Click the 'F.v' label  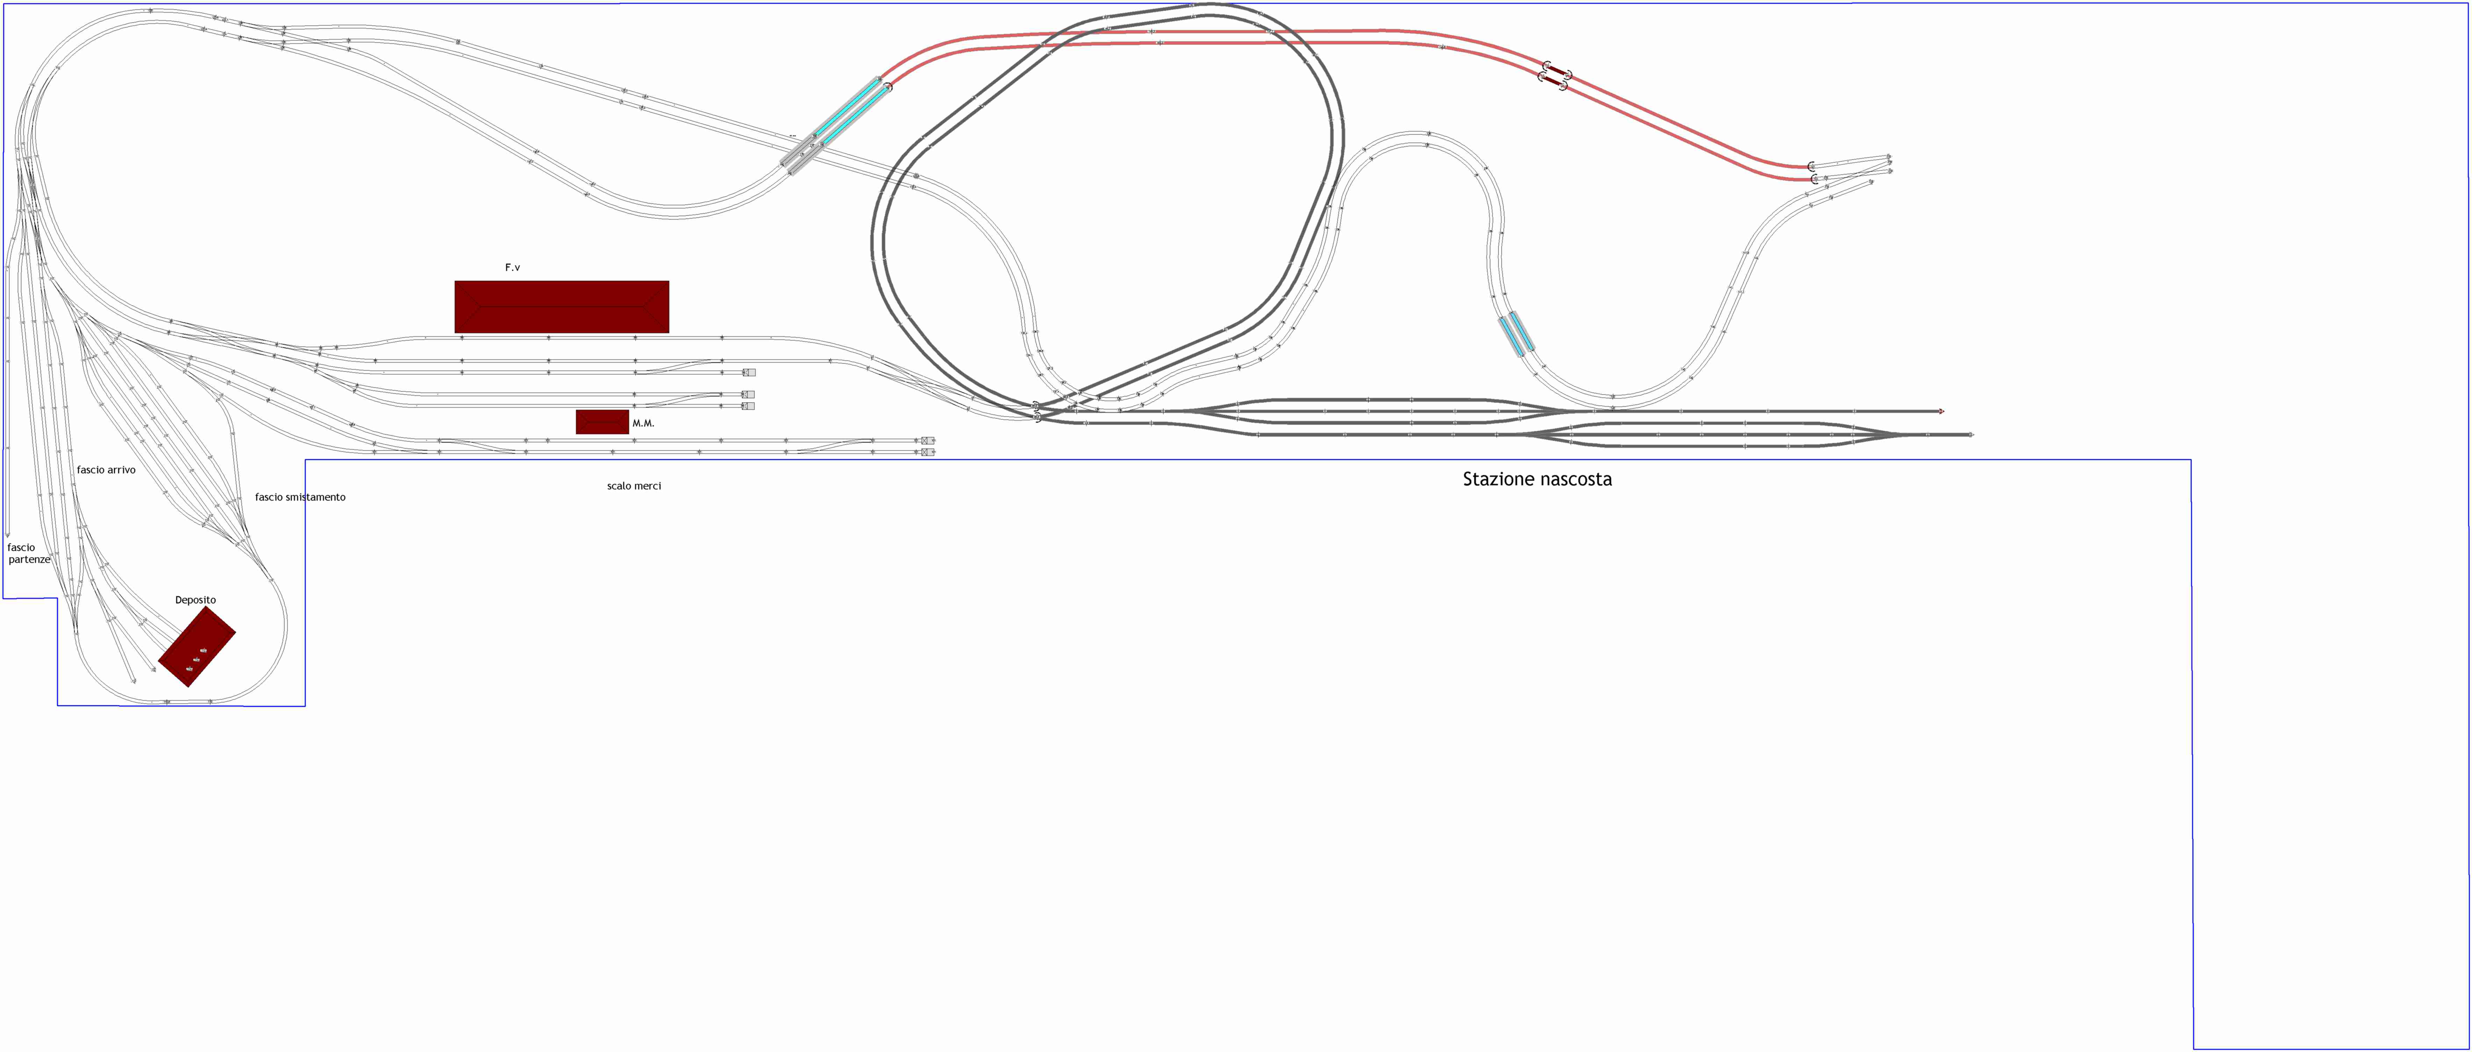[512, 268]
